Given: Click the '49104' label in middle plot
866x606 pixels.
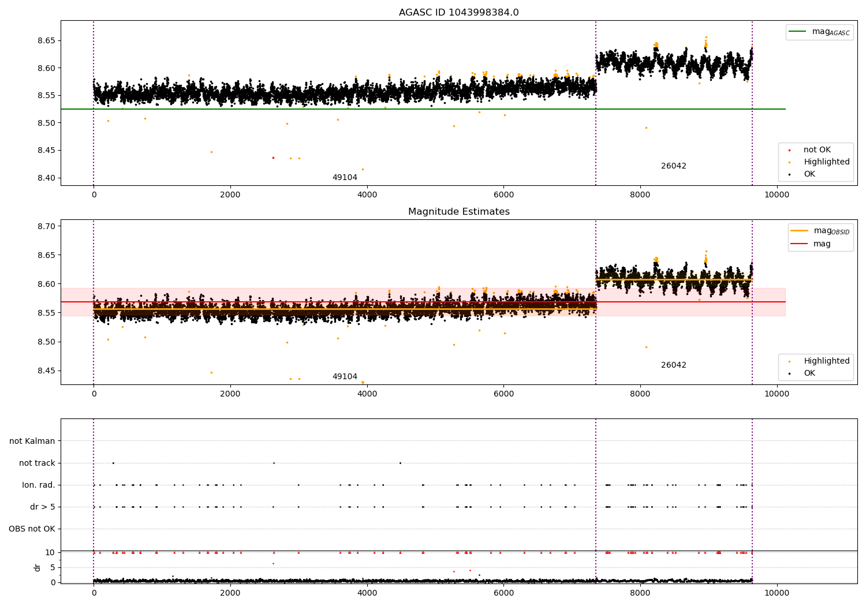Looking at the screenshot, I should 345,377.
